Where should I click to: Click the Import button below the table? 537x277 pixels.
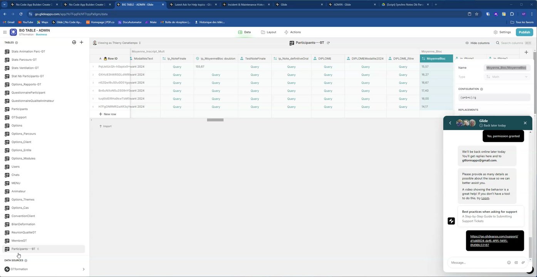pyautogui.click(x=105, y=126)
